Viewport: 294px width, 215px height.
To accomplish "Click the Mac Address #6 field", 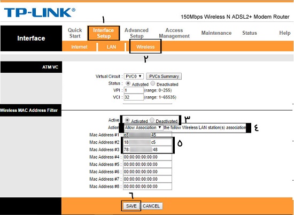I will 148,172.
